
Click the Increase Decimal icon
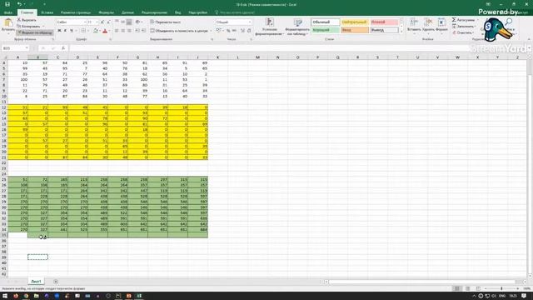coord(242,31)
